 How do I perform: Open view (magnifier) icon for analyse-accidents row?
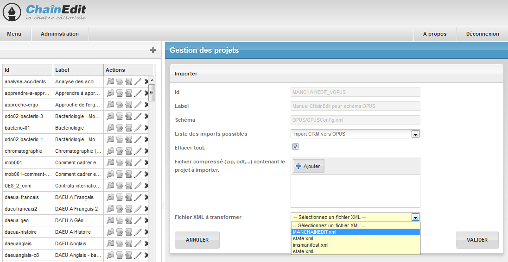click(110, 81)
